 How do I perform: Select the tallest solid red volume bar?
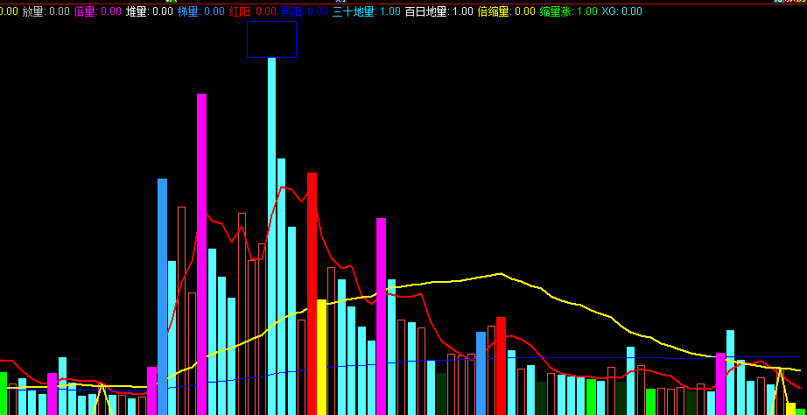[312, 293]
